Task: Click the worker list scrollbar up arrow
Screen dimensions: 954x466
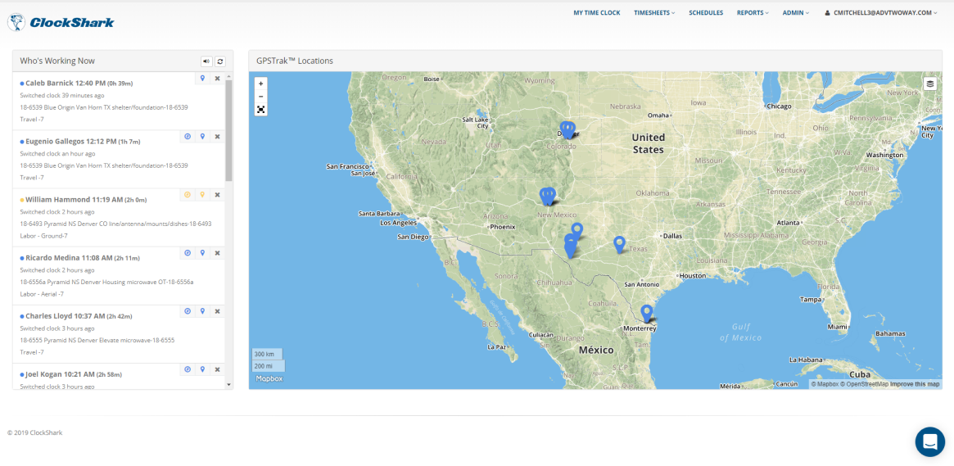Action: [228, 77]
